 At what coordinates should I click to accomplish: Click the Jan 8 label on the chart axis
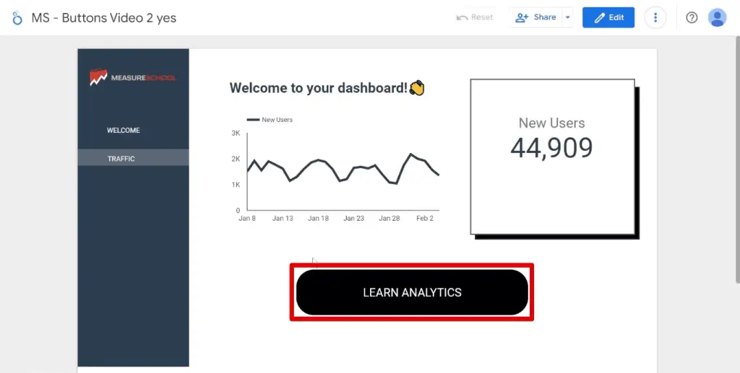pyautogui.click(x=247, y=218)
